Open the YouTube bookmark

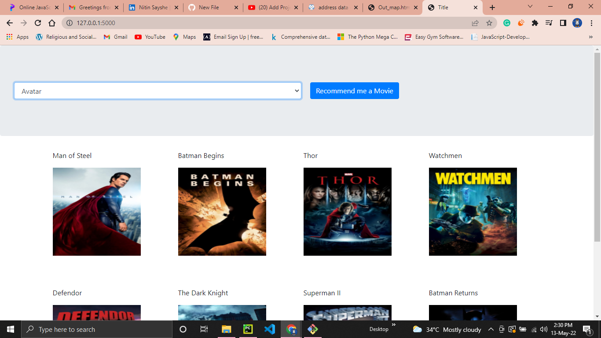coord(150,37)
